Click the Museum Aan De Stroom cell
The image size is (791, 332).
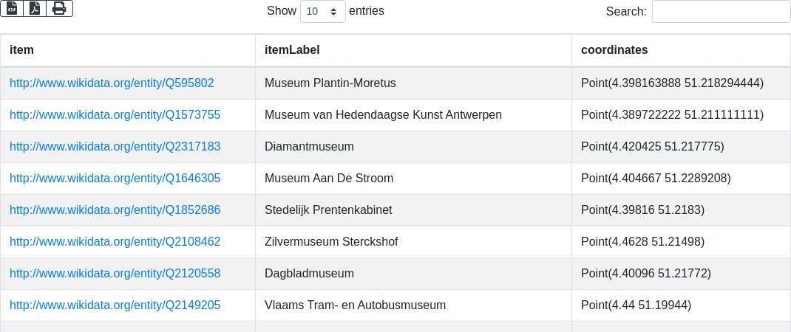click(329, 179)
